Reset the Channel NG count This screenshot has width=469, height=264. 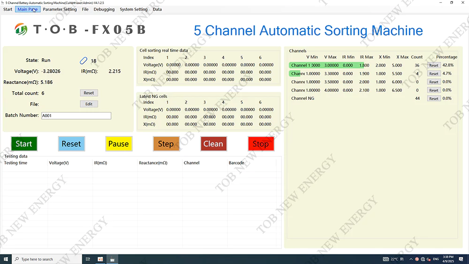433,98
